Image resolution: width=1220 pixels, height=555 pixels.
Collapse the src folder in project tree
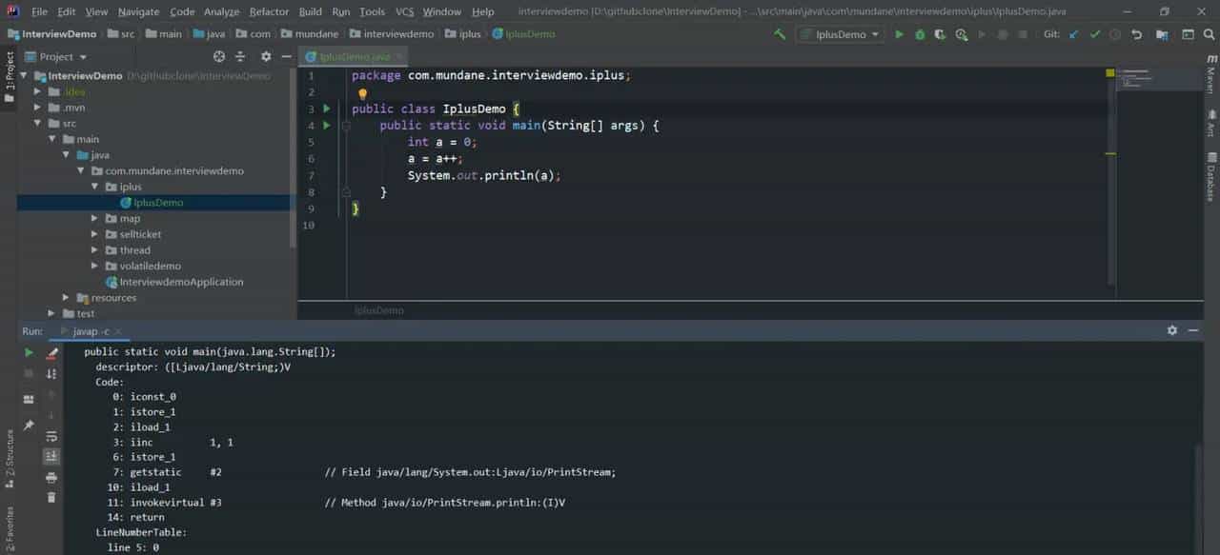point(38,124)
